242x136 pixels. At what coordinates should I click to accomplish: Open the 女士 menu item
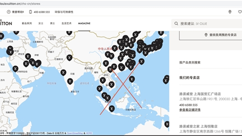click(41, 23)
